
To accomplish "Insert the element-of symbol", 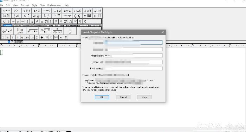I will coord(18,21).
